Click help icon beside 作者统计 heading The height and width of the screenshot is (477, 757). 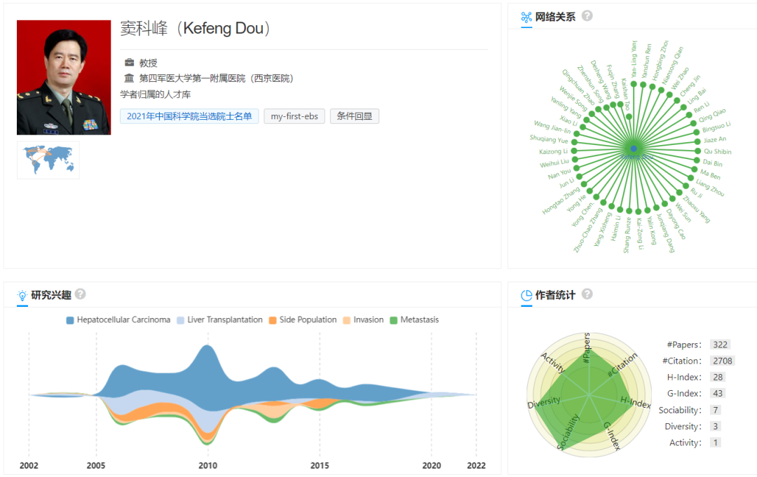pos(587,294)
